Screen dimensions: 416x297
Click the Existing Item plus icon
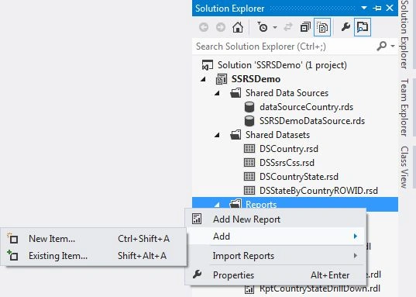click(12, 255)
